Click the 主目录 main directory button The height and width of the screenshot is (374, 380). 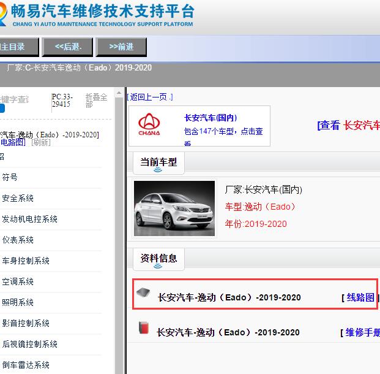tap(18, 47)
